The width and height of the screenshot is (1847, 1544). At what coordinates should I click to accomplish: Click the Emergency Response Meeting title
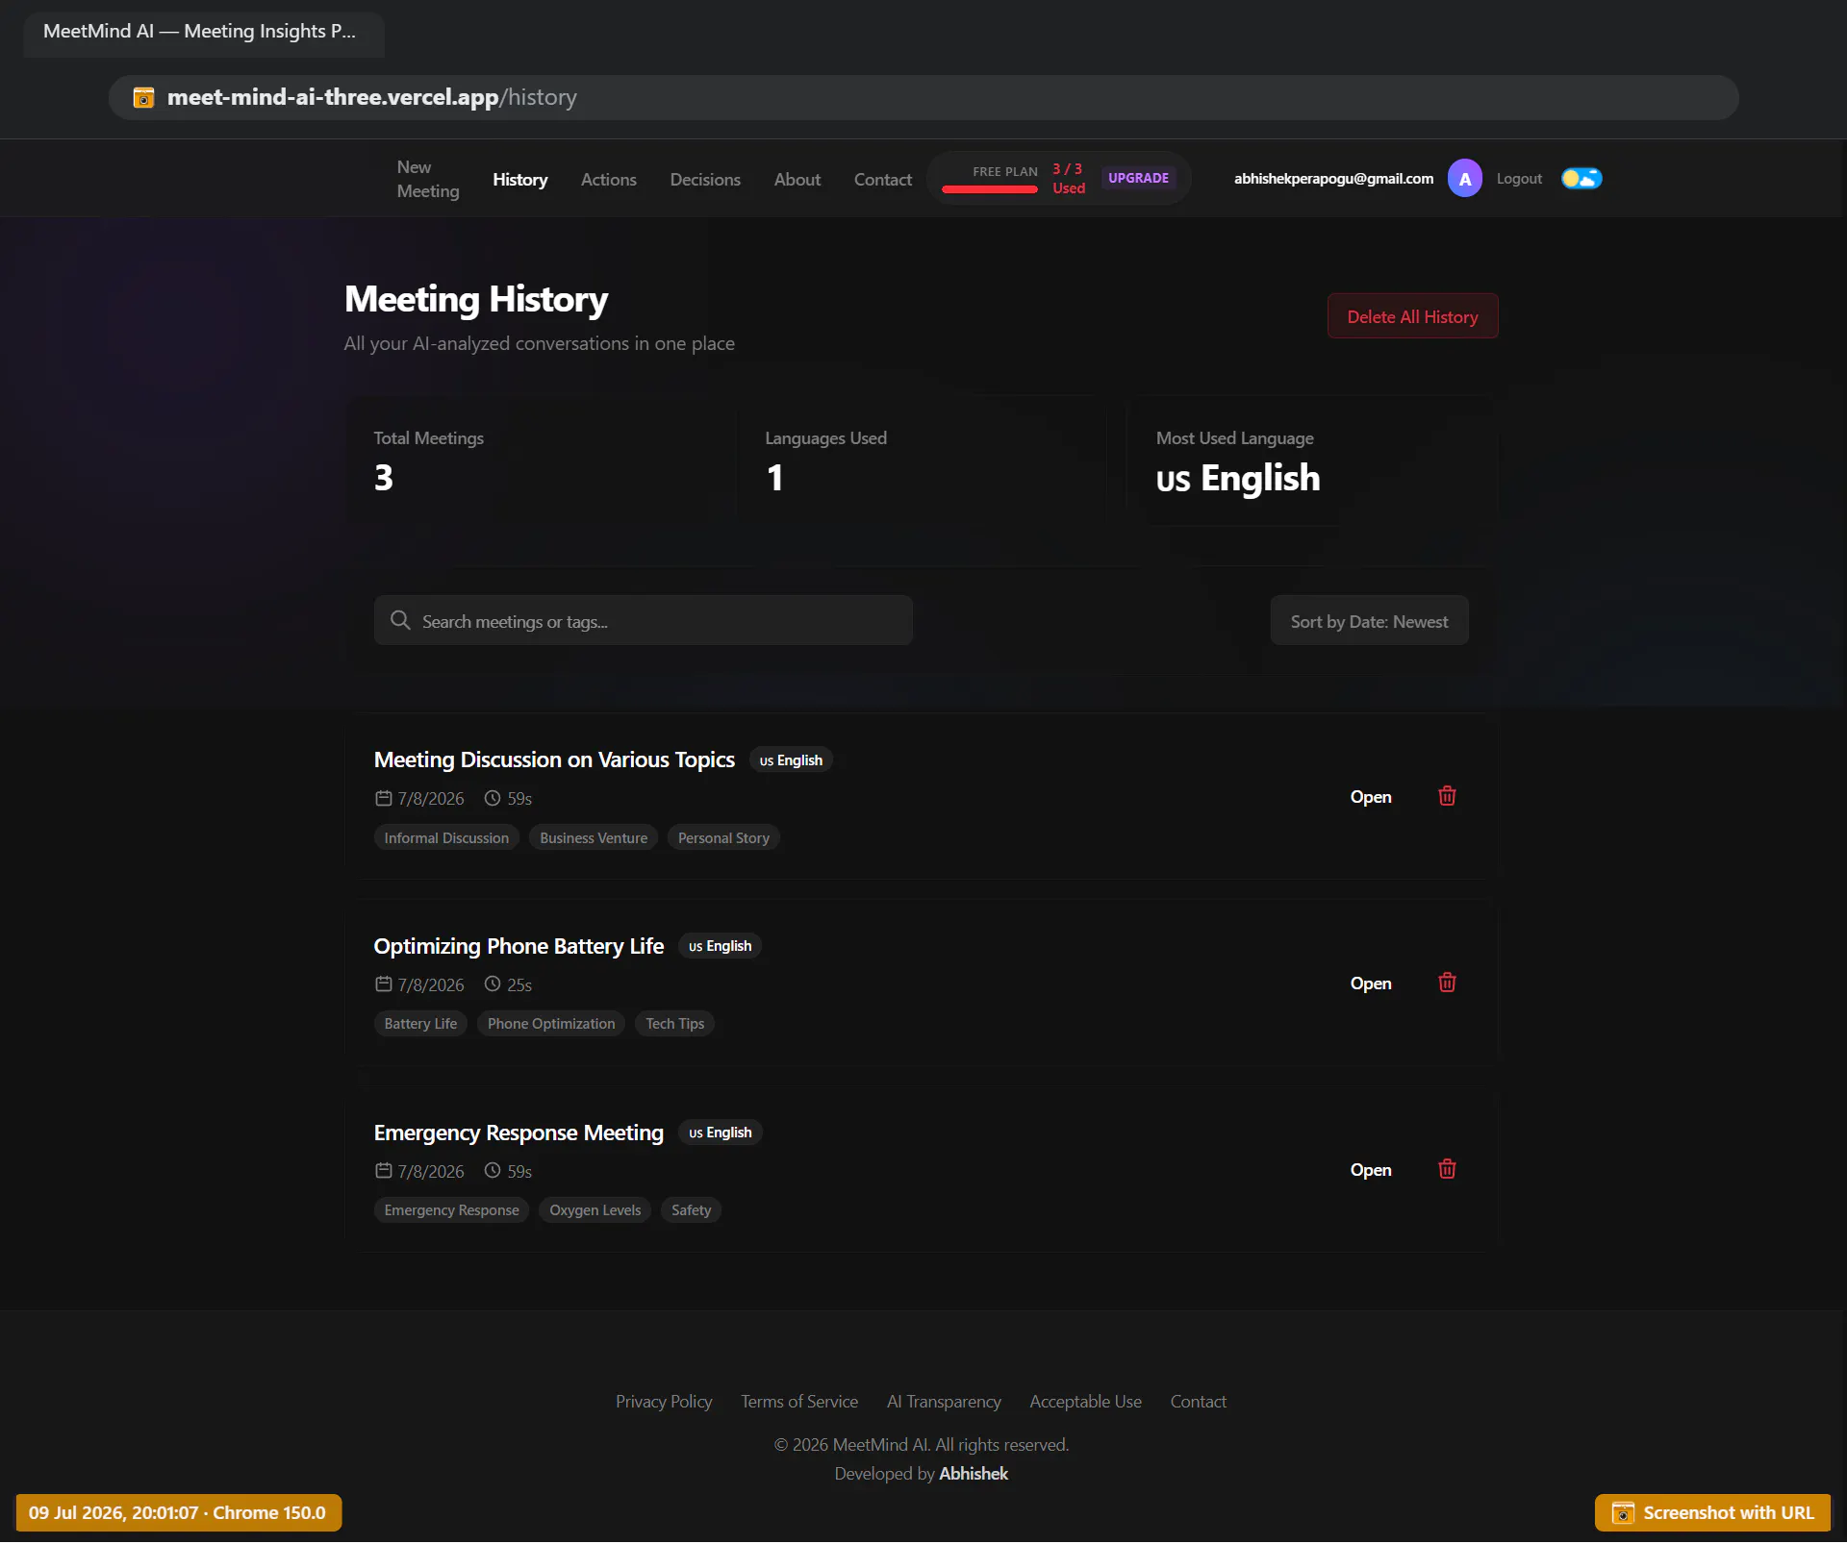pos(519,1133)
